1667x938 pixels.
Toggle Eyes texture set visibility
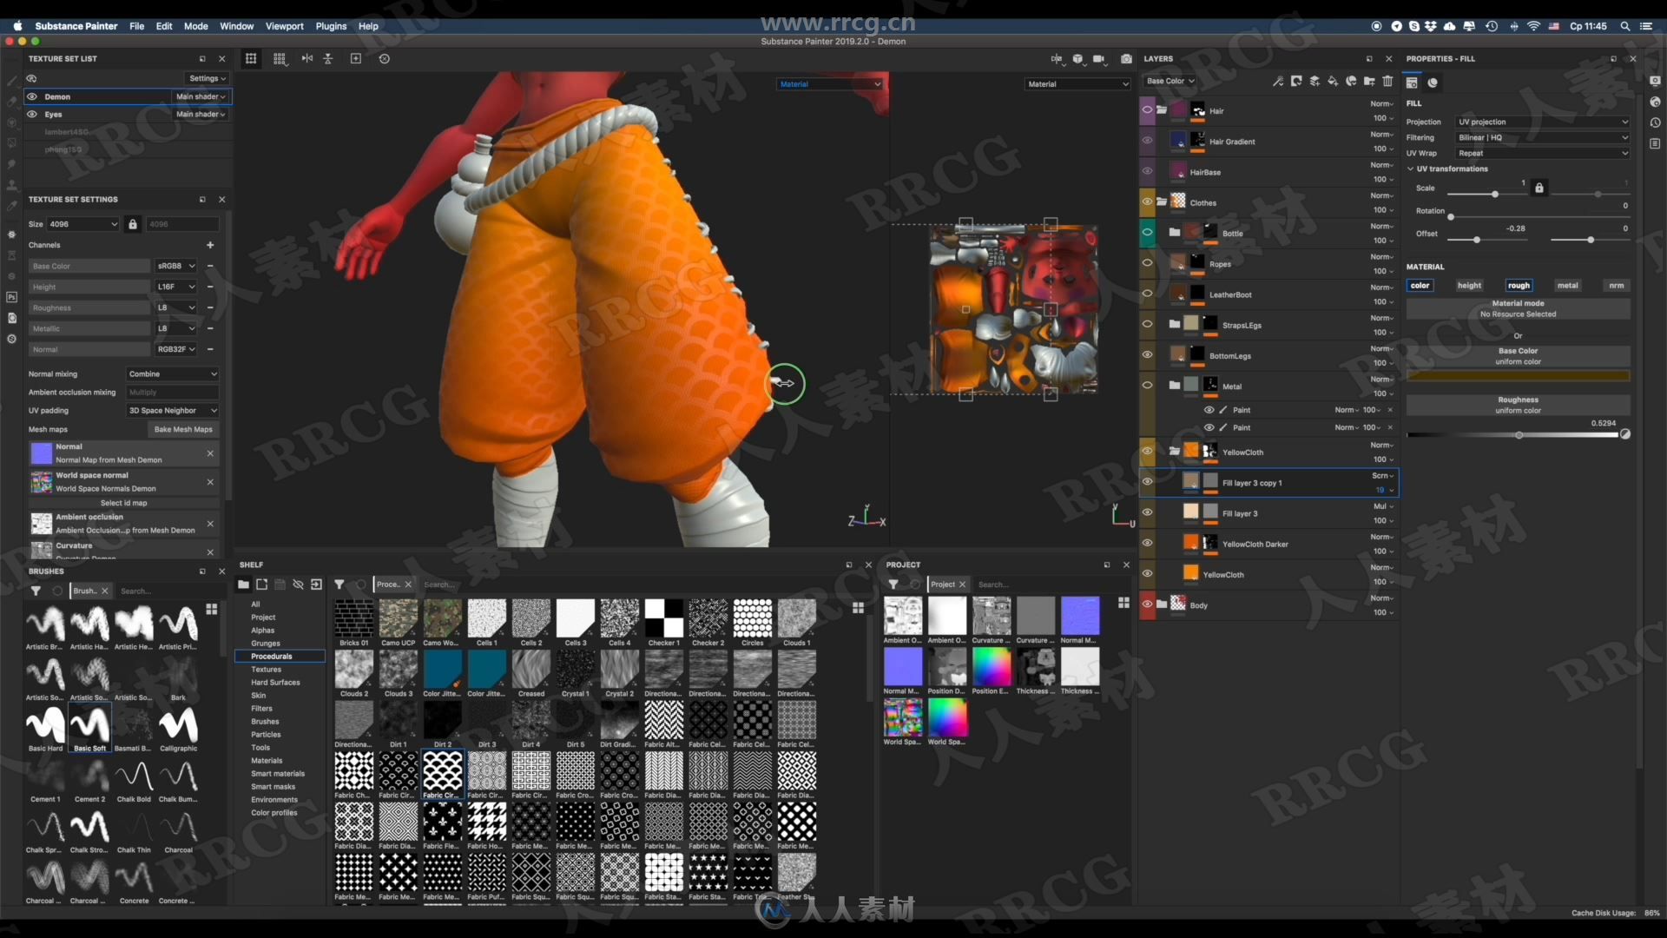(32, 114)
